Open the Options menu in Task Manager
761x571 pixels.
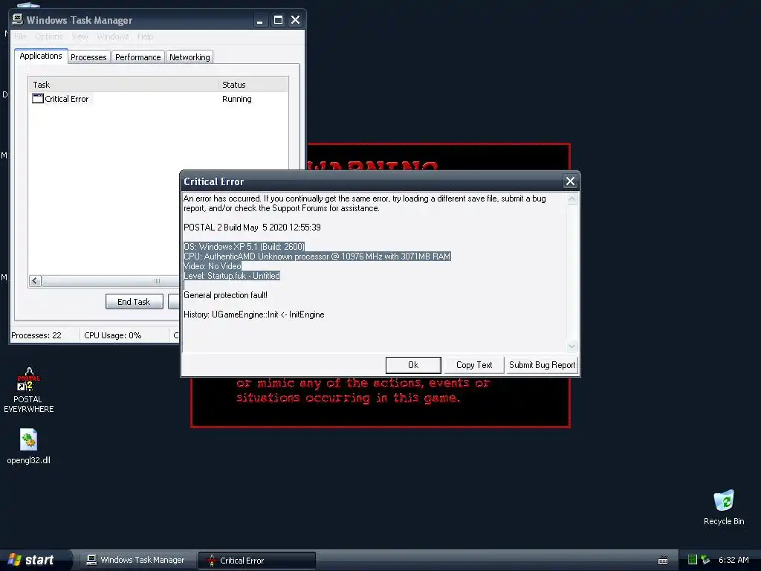49,36
